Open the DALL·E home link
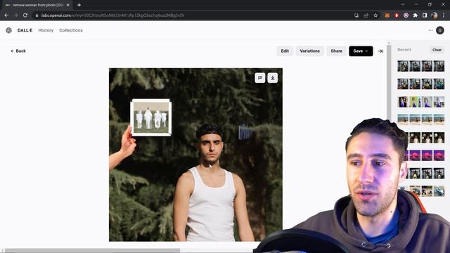The image size is (450, 253). [25, 30]
